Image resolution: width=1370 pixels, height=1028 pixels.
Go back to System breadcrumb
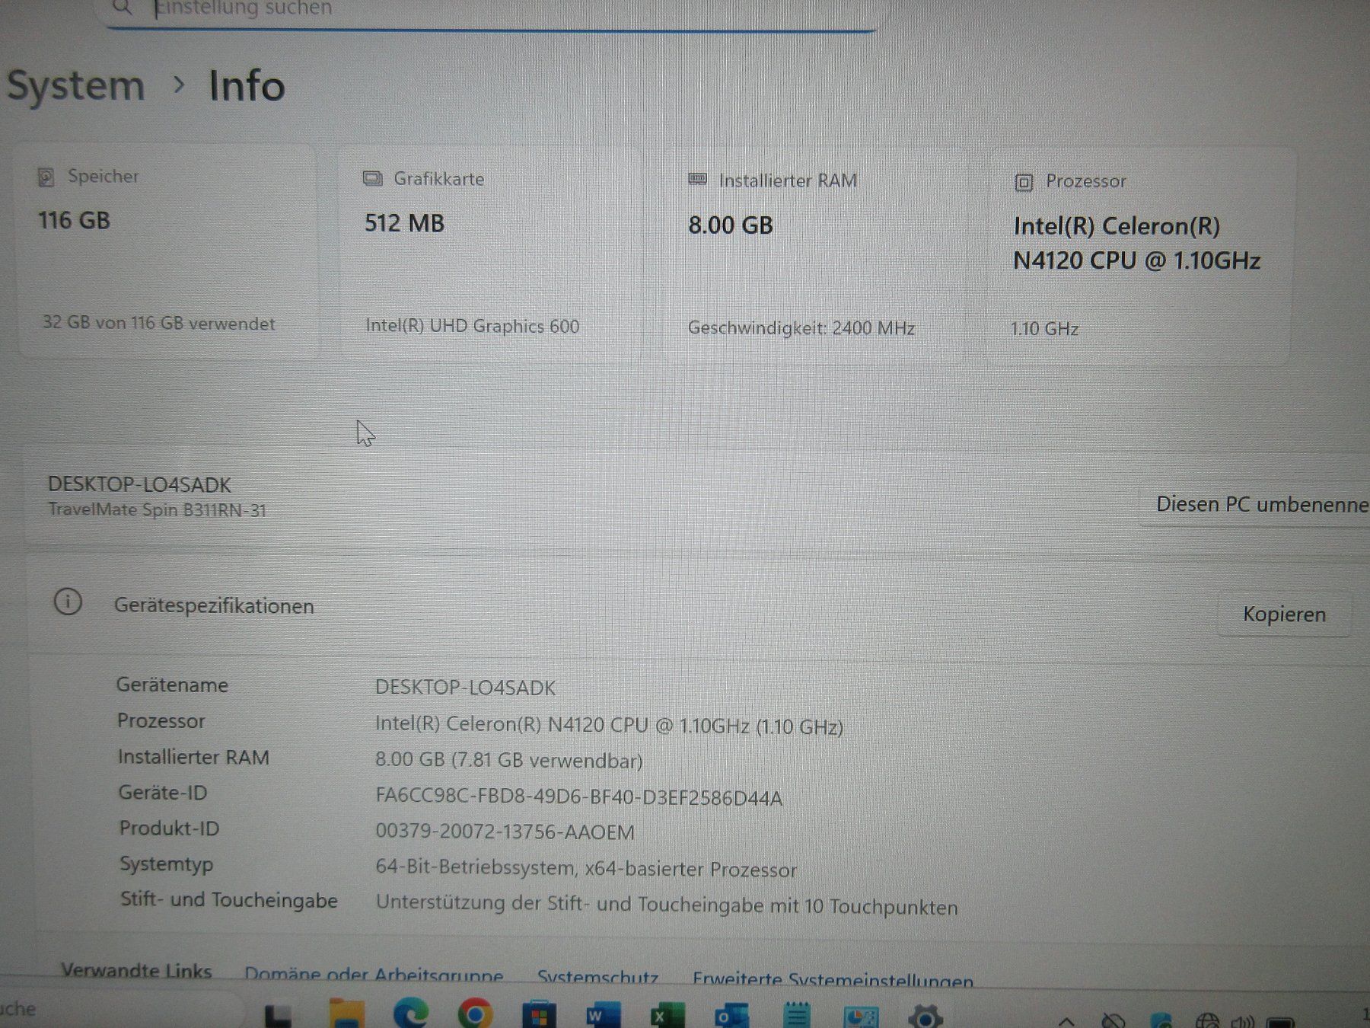point(75,85)
